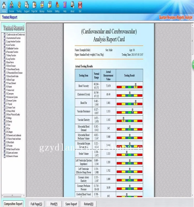Select the Male Sexual Function record

click(x=13, y=149)
